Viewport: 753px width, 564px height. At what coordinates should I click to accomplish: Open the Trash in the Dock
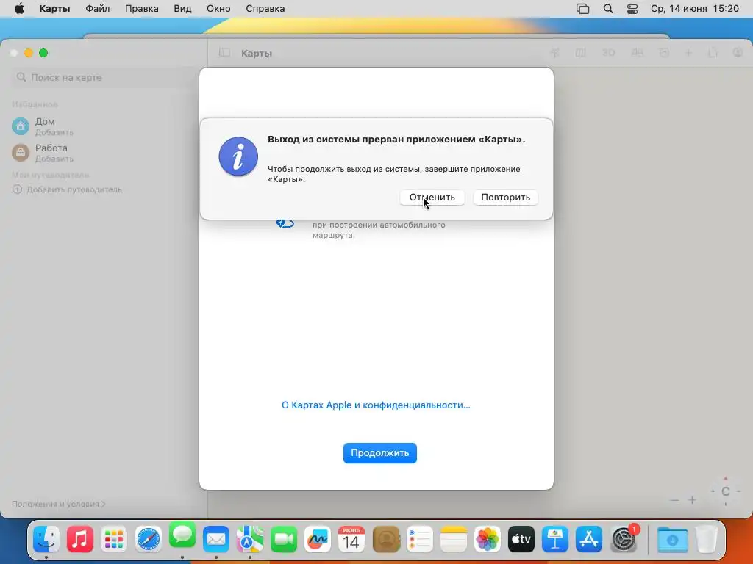click(x=707, y=539)
